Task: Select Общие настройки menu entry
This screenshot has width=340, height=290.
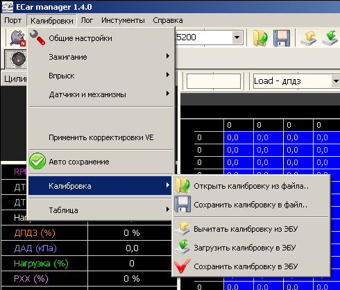Action: [x=101, y=38]
